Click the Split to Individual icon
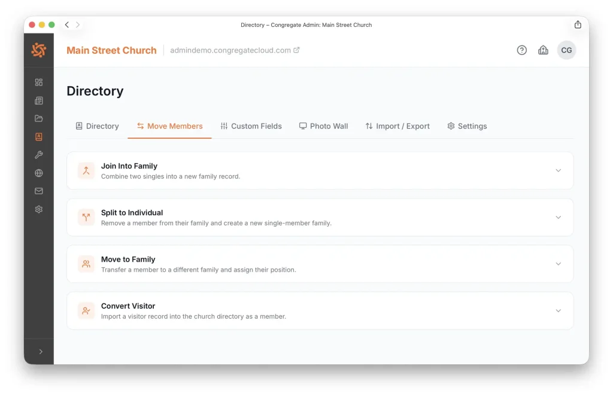 click(x=86, y=218)
